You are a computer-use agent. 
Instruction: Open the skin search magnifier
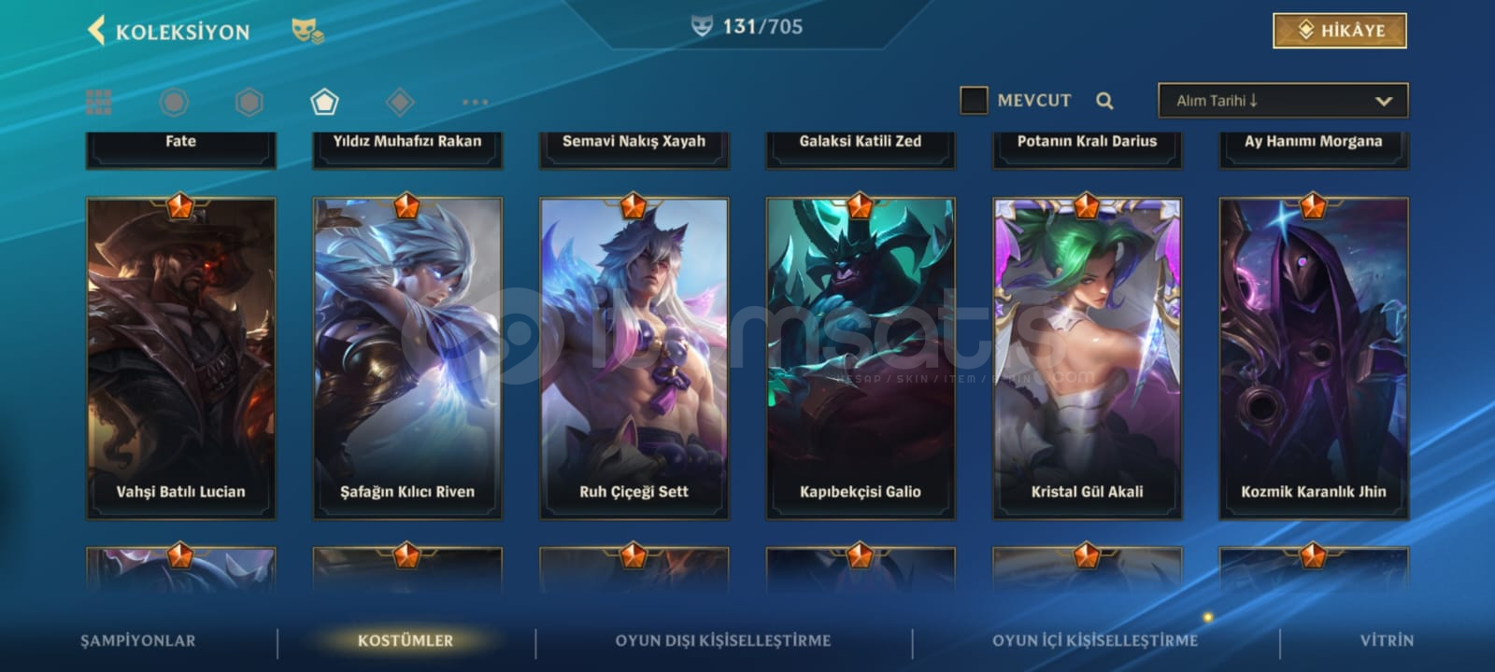point(1104,101)
